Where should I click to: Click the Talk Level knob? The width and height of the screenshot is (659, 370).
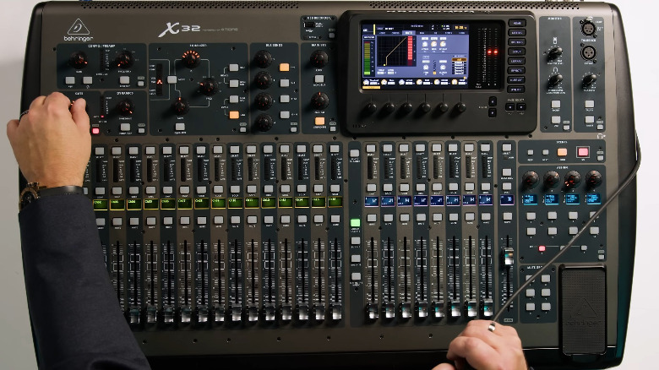[589, 80]
